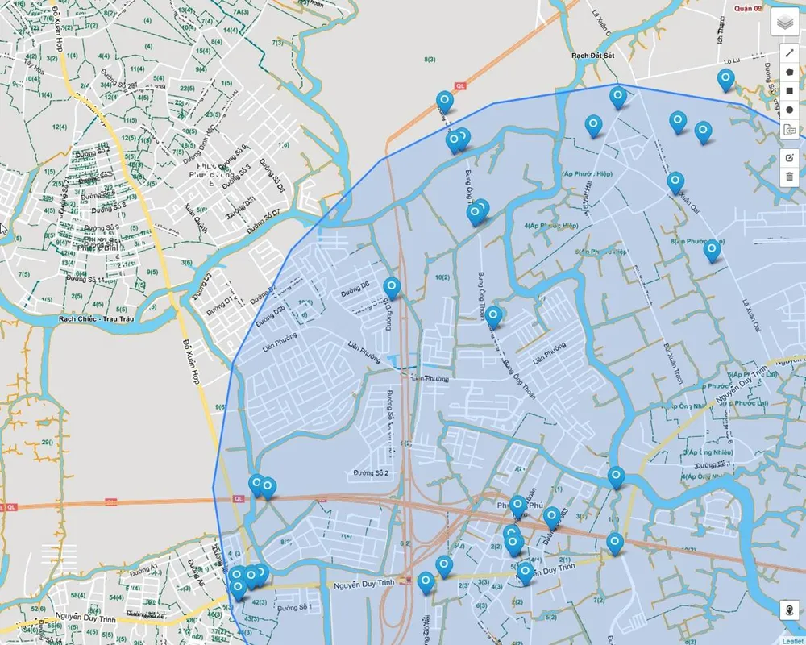The height and width of the screenshot is (645, 806).
Task: Click the delete layers trash icon
Action: [x=790, y=177]
